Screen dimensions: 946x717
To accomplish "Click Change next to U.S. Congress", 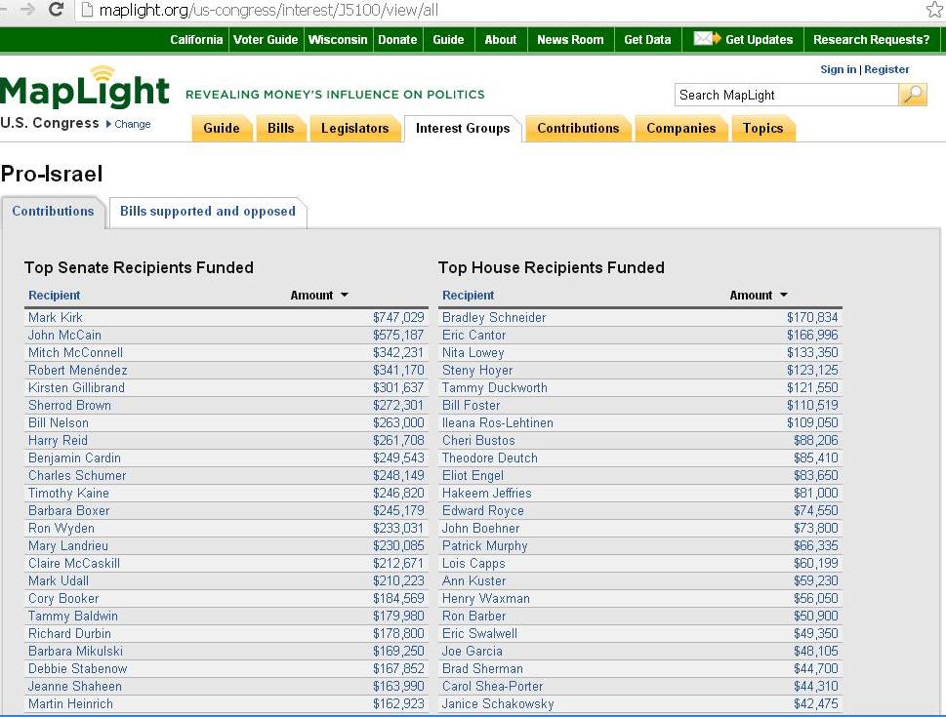I will (132, 124).
